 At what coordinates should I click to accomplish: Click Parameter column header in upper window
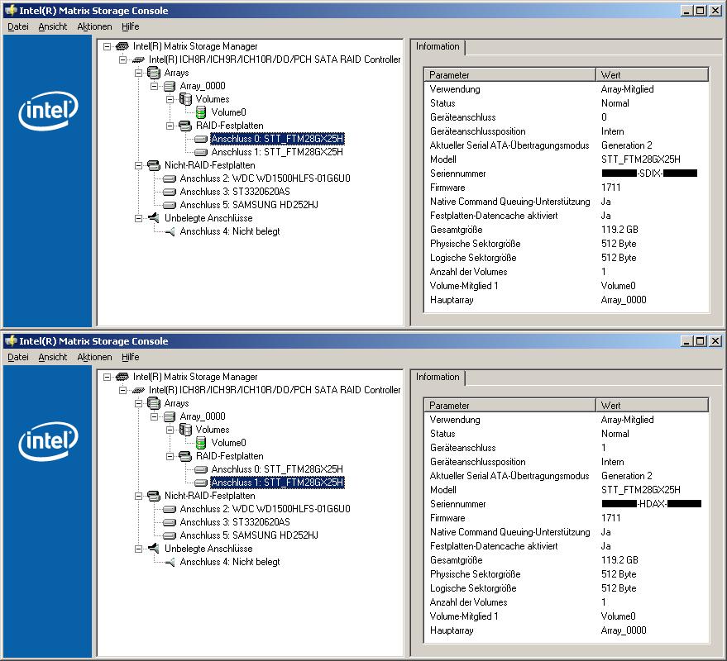pyautogui.click(x=510, y=75)
